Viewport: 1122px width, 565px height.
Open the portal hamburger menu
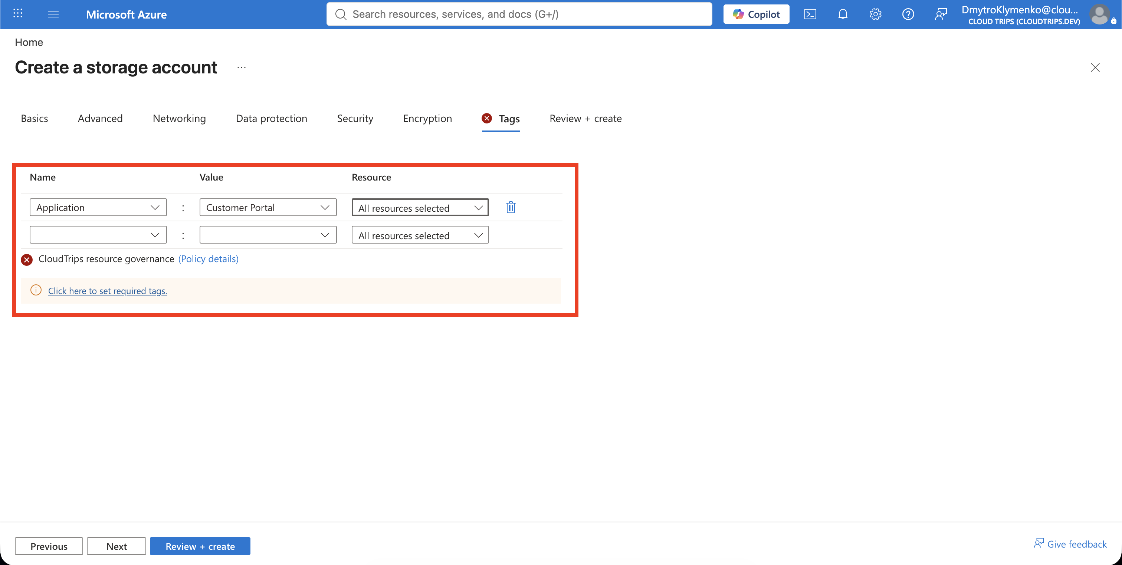[53, 14]
